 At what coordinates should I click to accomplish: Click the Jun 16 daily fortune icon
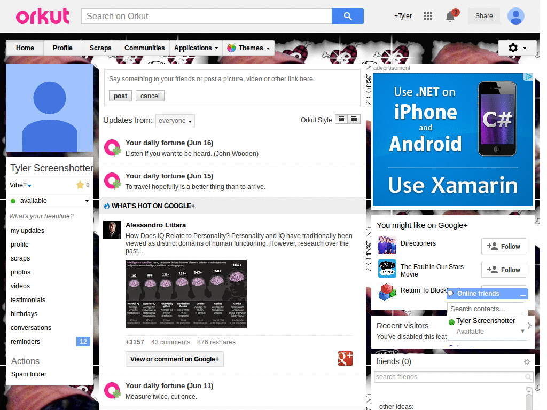(113, 148)
